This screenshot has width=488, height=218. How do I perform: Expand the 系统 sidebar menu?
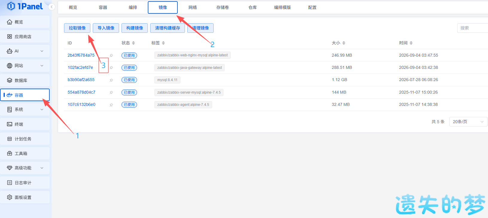click(x=25, y=110)
